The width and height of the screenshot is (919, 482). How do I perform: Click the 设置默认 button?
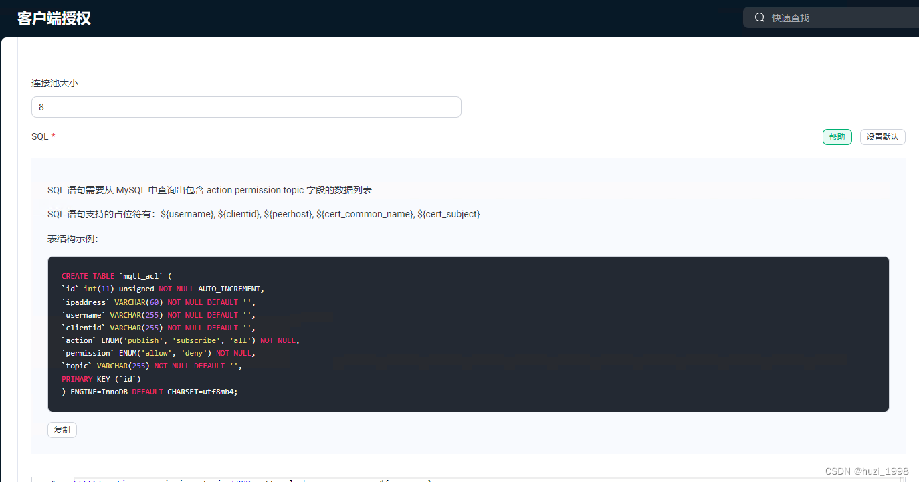(882, 137)
